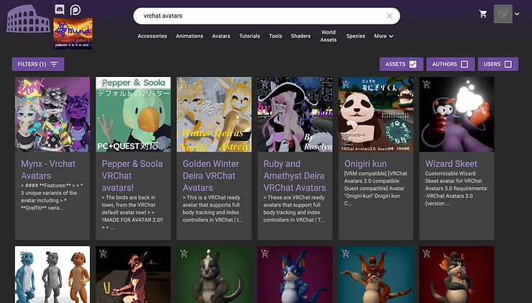Open the user account dropdown arrow

tap(517, 14)
